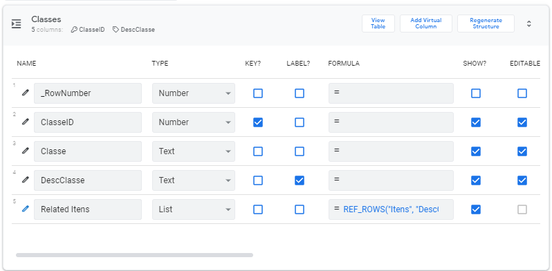
Task: Click the LABEL? column header
Action: point(298,64)
